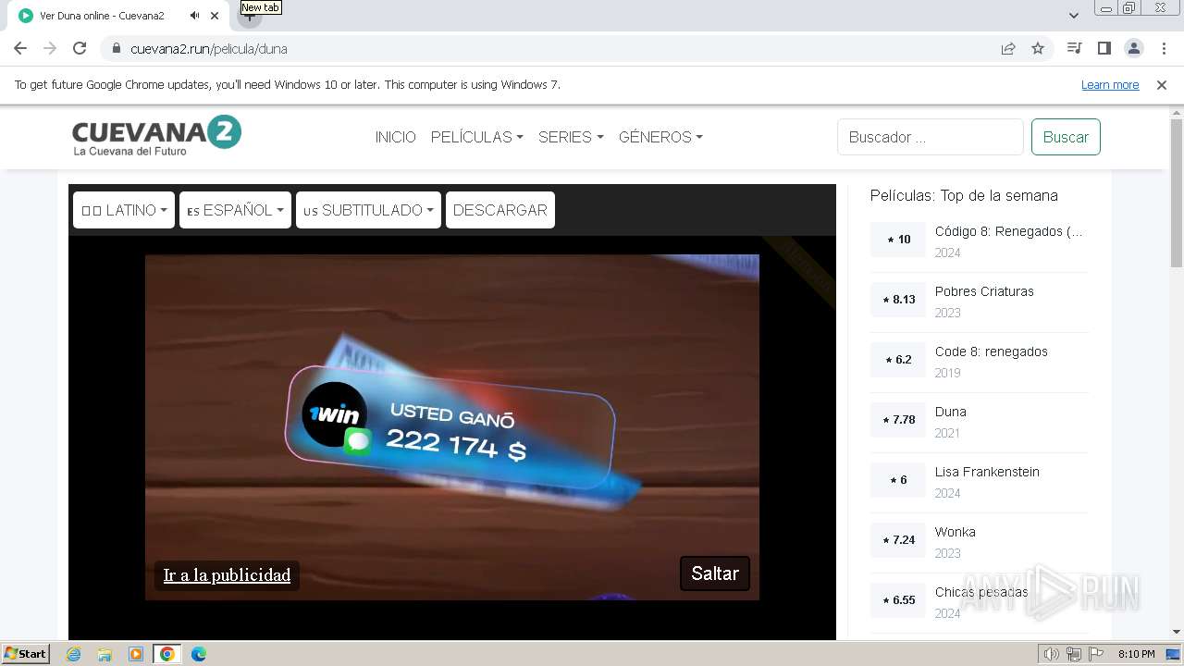
Task: Open the Chrome profile avatar
Action: [x=1134, y=49]
